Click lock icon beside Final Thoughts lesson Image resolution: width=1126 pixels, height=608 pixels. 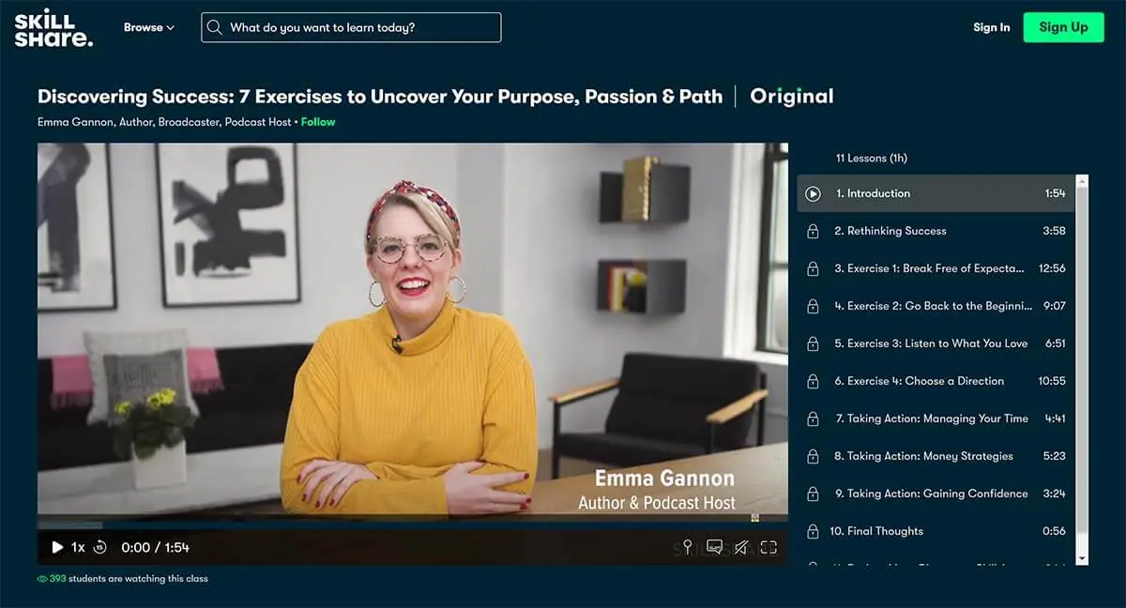coord(814,531)
